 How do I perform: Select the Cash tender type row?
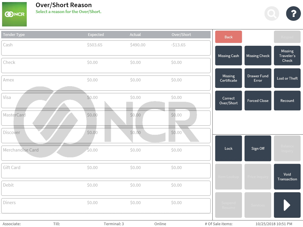click(x=106, y=48)
